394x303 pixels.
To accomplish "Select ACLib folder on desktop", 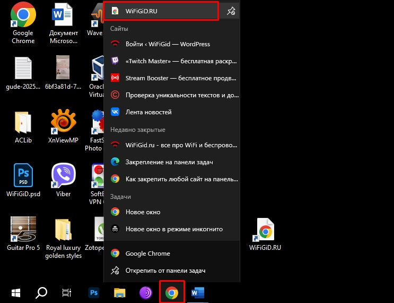I will [x=23, y=127].
